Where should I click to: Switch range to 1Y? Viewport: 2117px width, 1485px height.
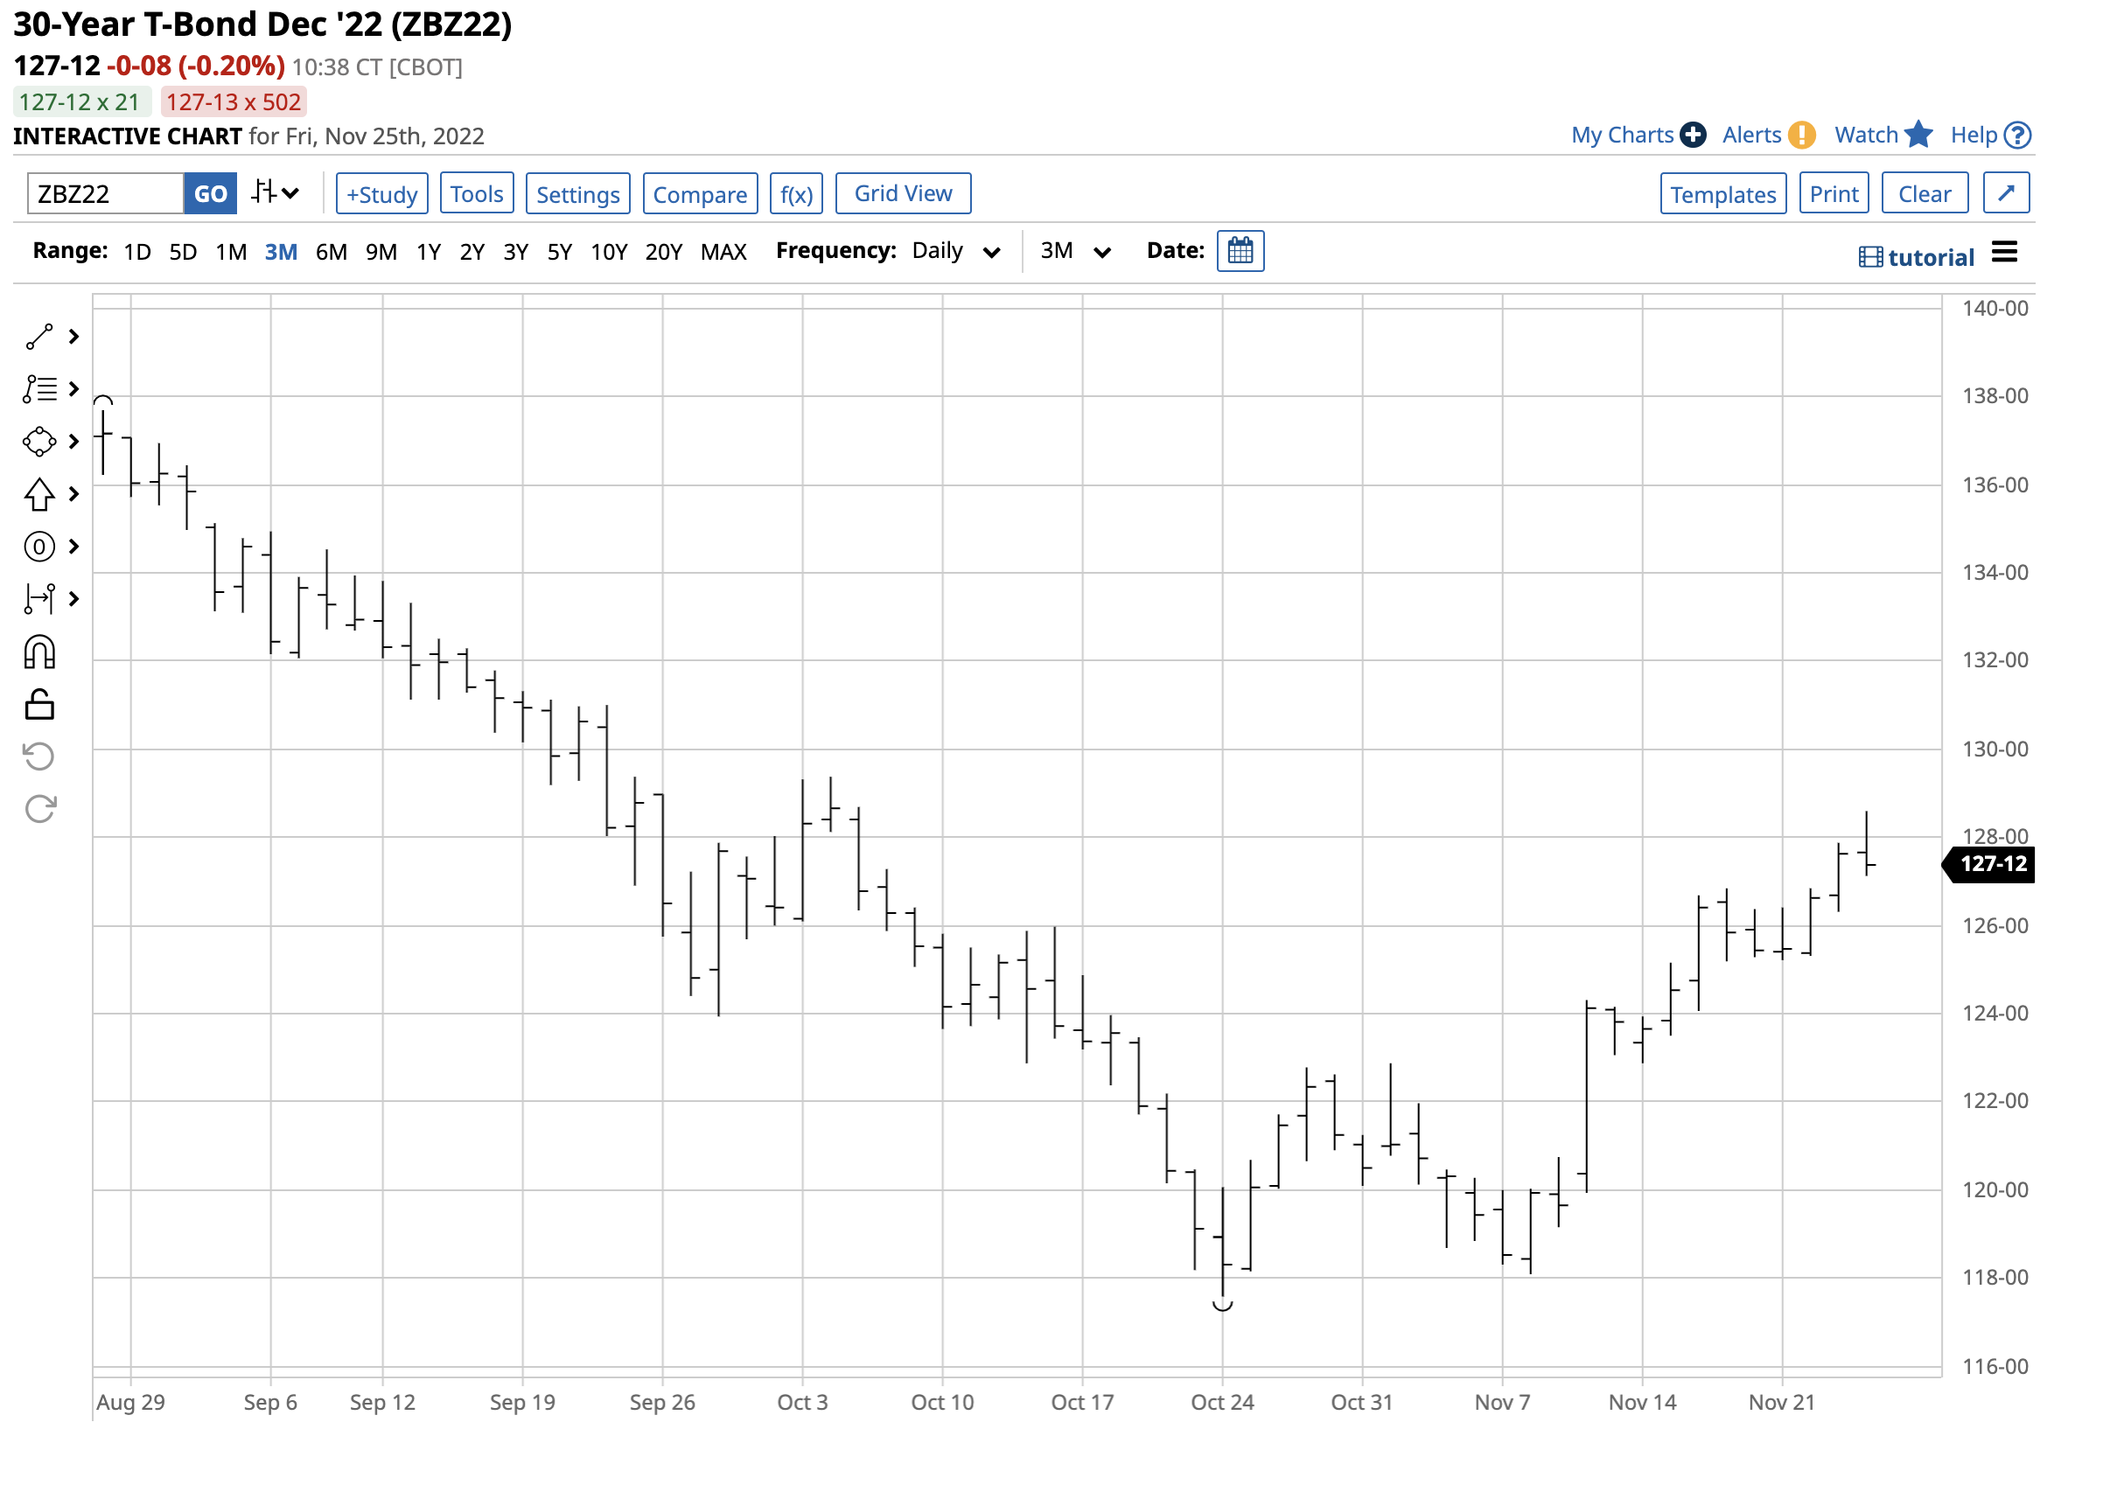click(428, 252)
